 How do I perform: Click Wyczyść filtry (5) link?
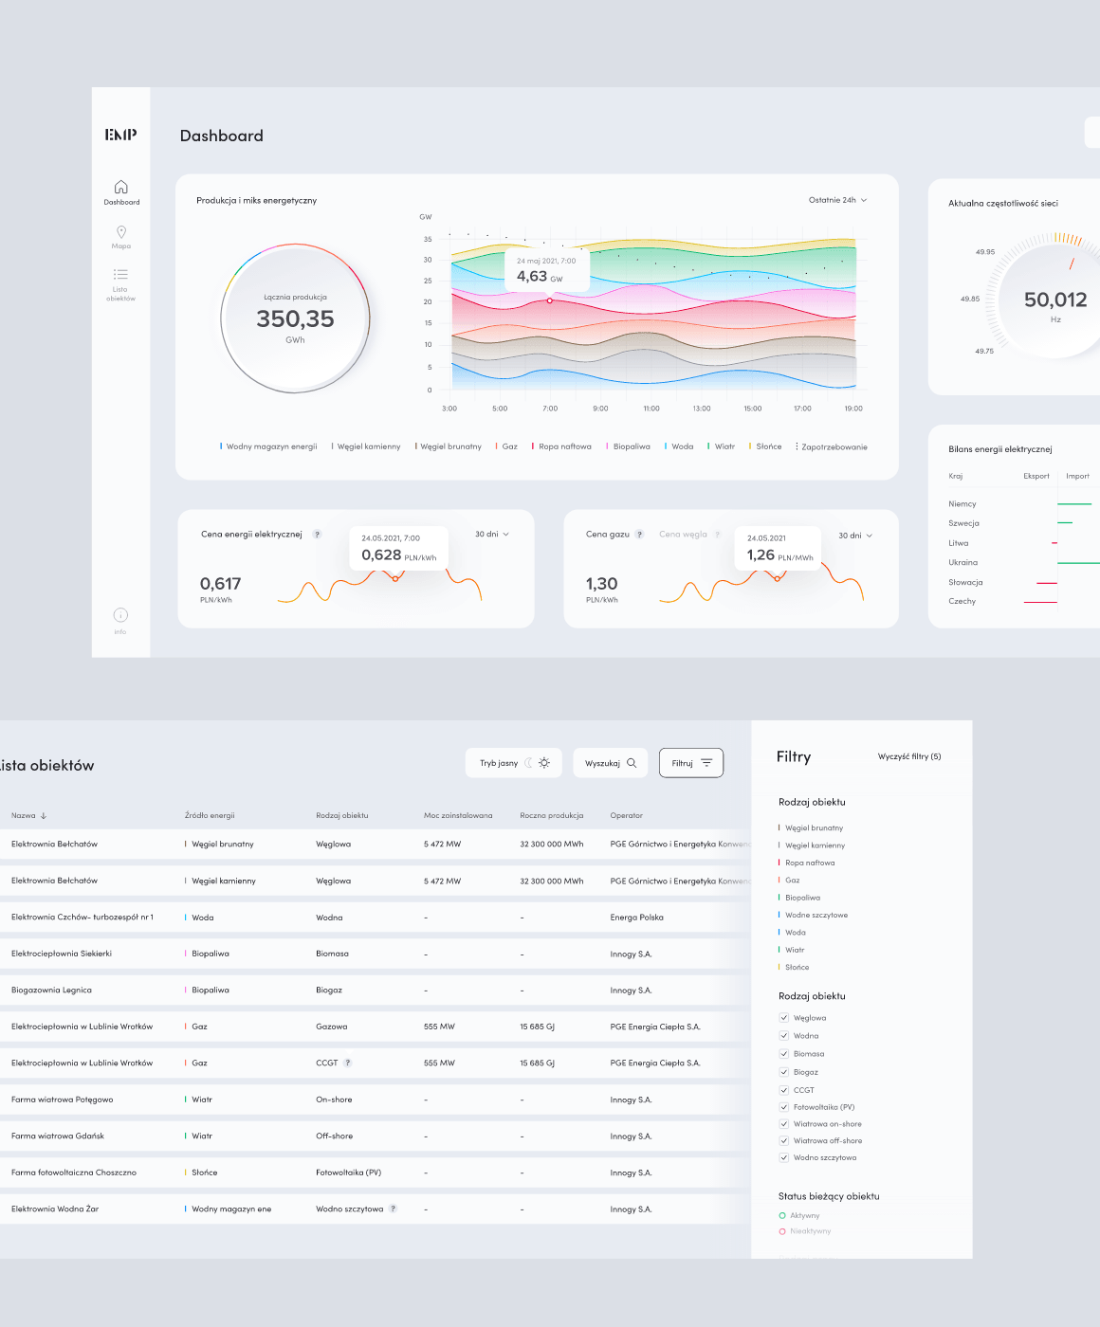[908, 756]
